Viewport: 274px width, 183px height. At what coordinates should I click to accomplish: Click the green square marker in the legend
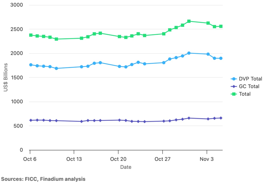pyautogui.click(x=234, y=94)
